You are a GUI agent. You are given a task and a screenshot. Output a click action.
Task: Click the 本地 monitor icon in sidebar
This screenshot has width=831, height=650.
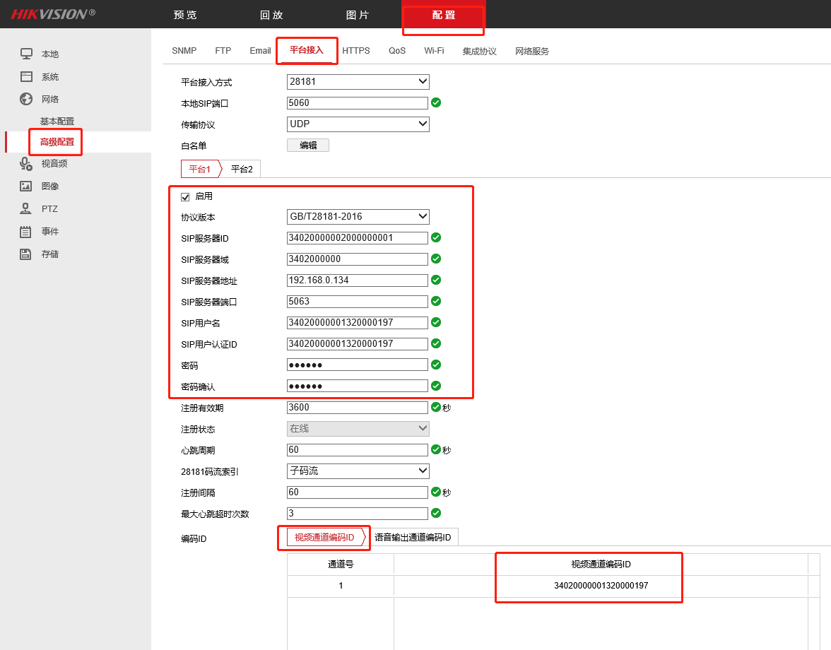tap(26, 54)
